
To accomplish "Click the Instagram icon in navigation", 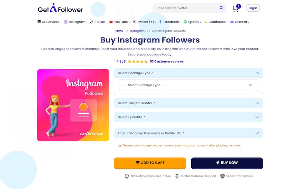I will coord(66,22).
